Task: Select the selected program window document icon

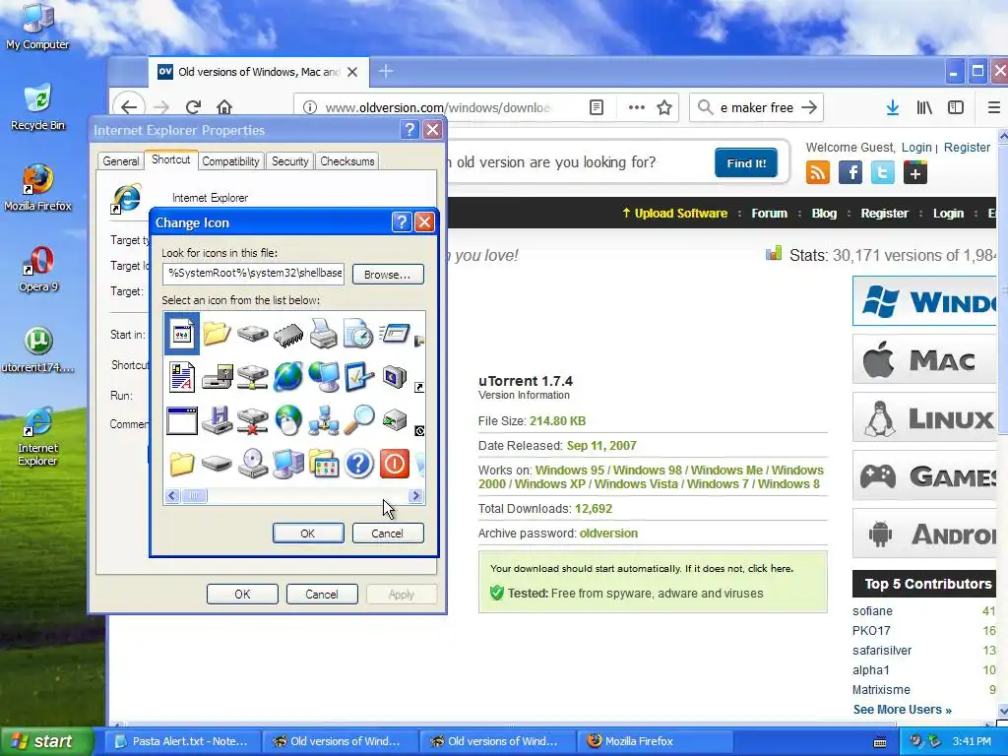Action: tap(182, 333)
